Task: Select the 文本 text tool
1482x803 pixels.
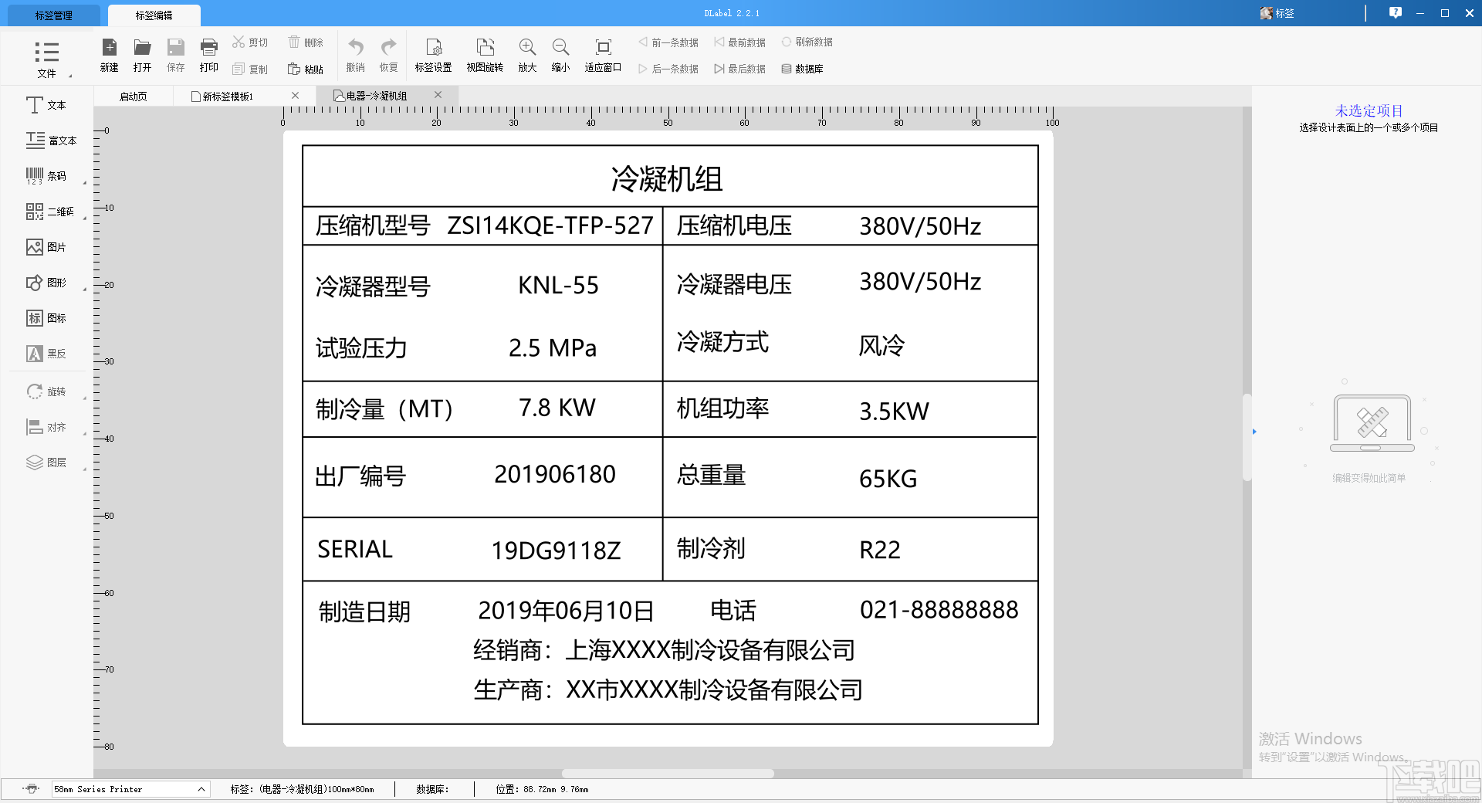Action: click(x=46, y=105)
